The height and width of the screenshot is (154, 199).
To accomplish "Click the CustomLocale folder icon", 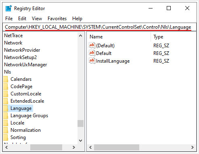I will (x=6, y=94).
